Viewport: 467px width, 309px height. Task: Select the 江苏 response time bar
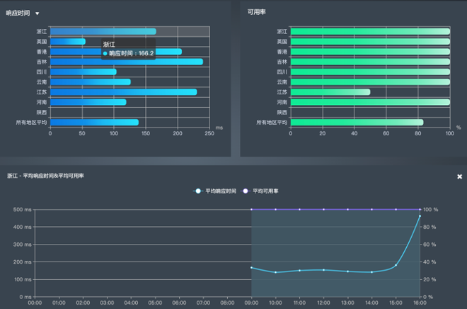124,92
